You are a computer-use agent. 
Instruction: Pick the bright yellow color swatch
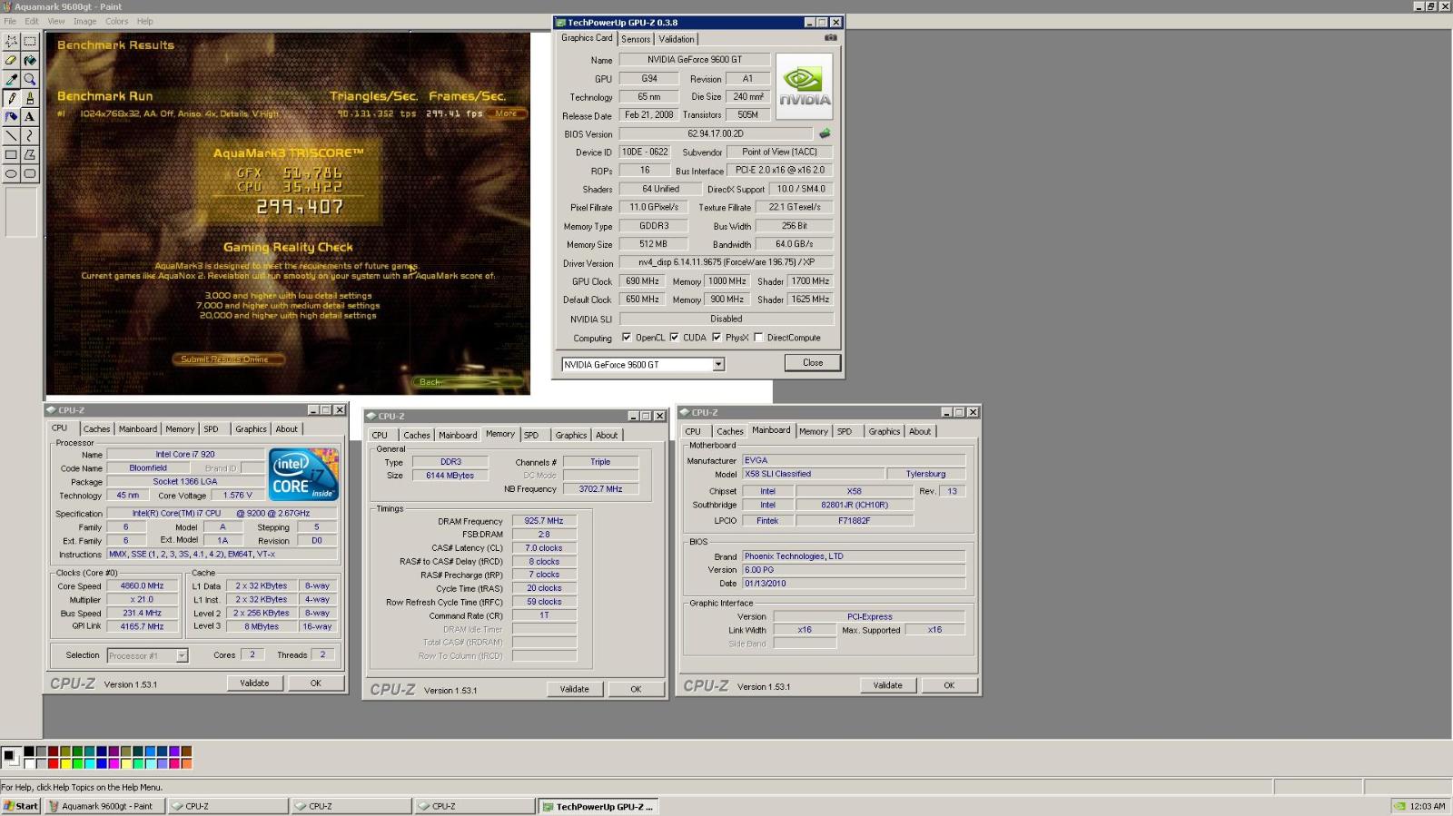[x=64, y=763]
